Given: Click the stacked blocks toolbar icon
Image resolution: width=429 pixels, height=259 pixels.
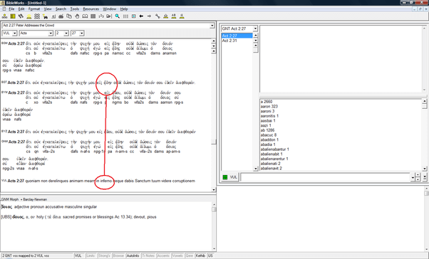Looking at the screenshot, I should coord(36,16).
